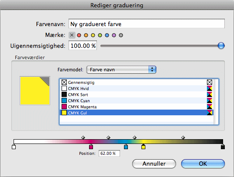Select the red label dot
Image resolution: width=234 pixels, height=177 pixels.
click(x=79, y=35)
